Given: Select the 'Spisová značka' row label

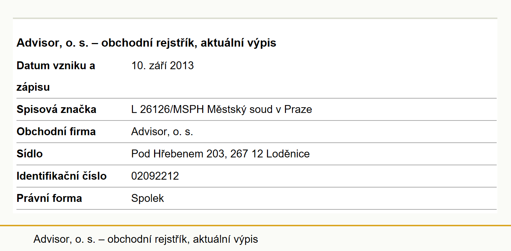Looking at the screenshot, I should 56,109.
